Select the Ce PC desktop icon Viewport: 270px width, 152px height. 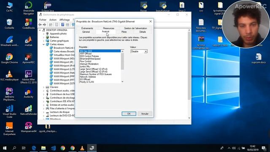pos(9,7)
